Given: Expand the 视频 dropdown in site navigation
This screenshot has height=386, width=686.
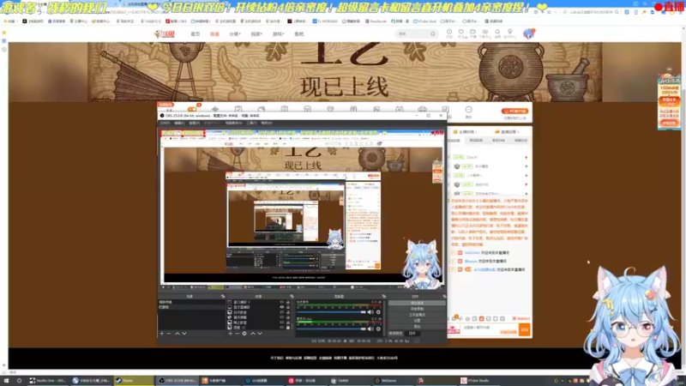Looking at the screenshot, I should coord(256,33).
